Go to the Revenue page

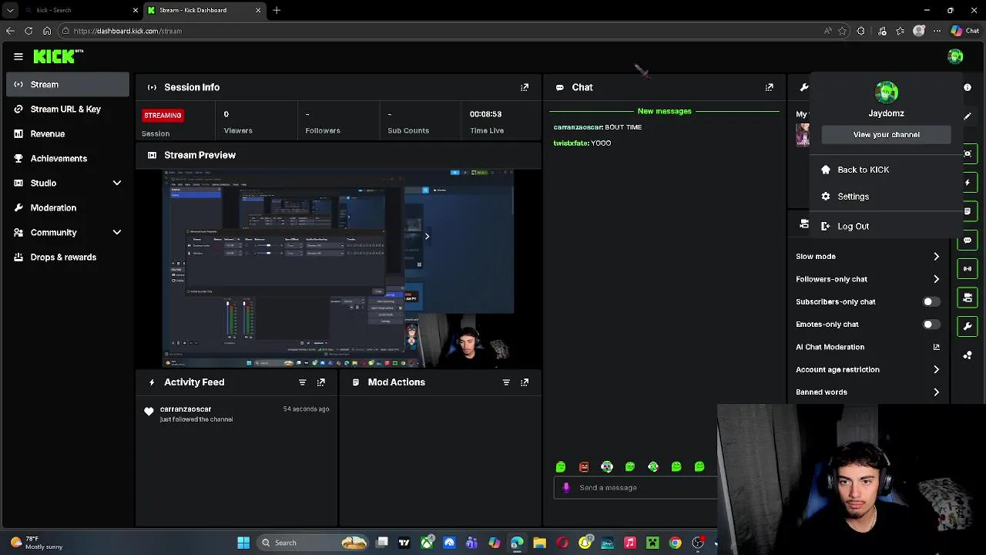pos(68,133)
